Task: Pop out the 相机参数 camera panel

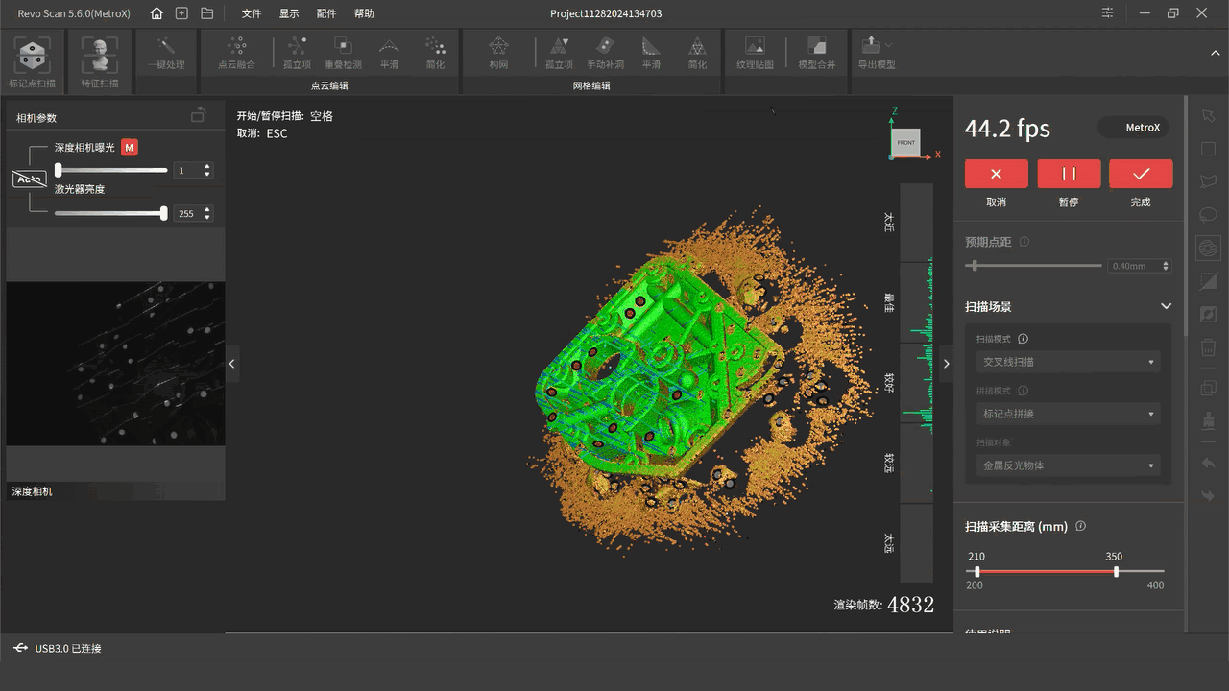Action: (x=198, y=115)
